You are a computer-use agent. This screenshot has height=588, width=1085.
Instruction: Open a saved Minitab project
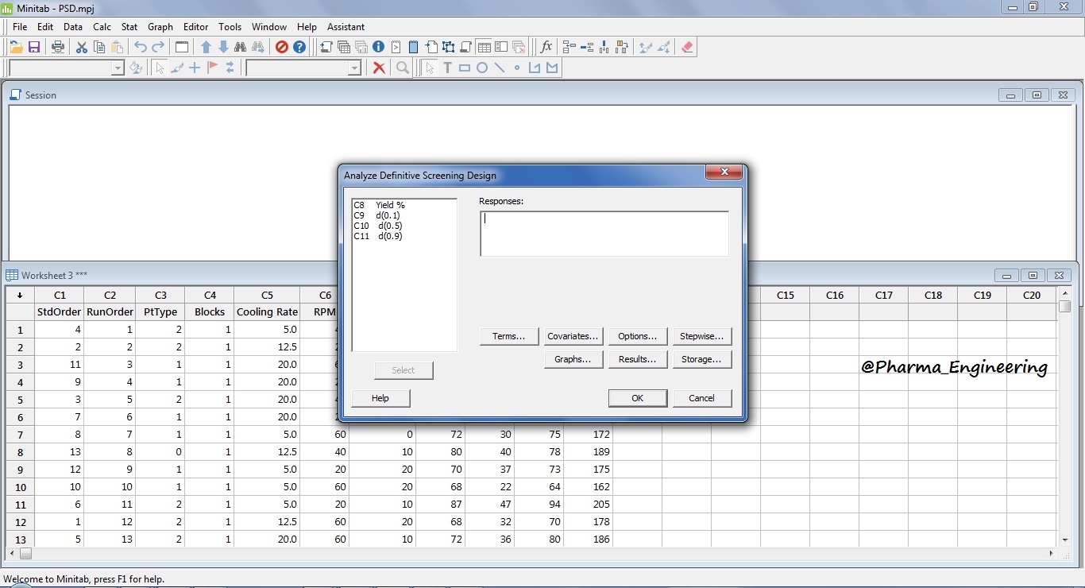[15, 47]
